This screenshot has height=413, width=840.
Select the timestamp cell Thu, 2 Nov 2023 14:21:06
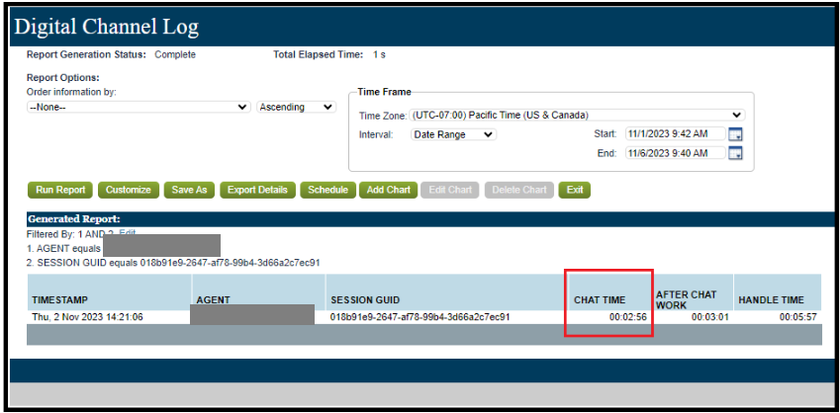[x=87, y=317]
